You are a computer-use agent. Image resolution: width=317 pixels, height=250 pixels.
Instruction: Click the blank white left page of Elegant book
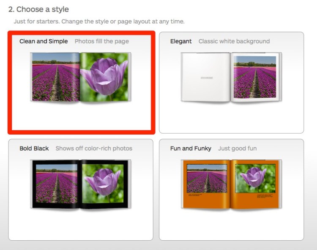[x=206, y=77]
